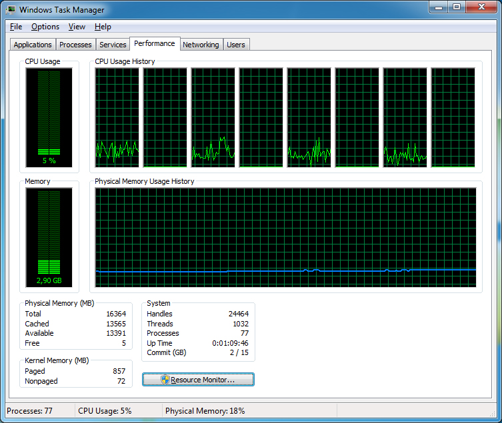Switch to the Services tab

click(x=113, y=45)
